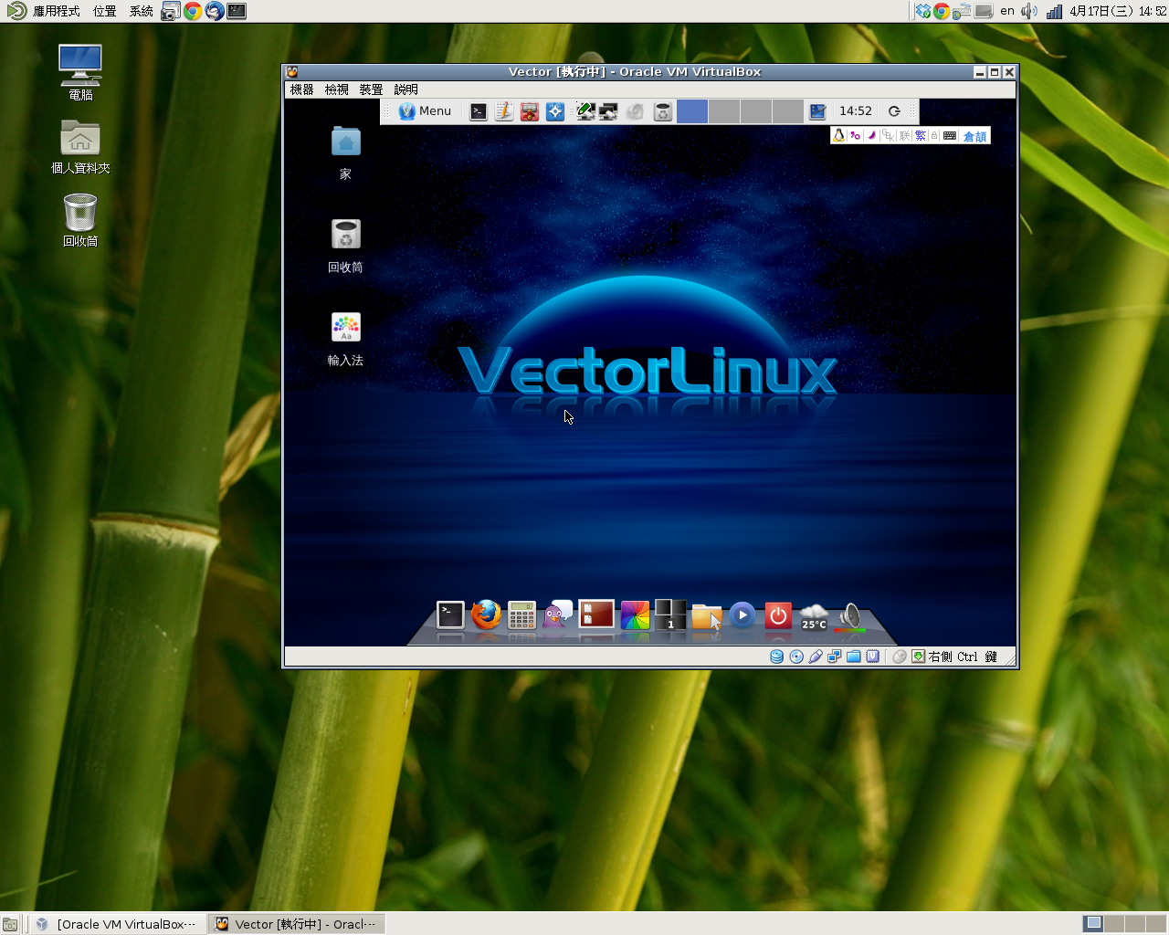The height and width of the screenshot is (935, 1169).
Task: Launch Firefox from the dock
Action: tap(486, 615)
